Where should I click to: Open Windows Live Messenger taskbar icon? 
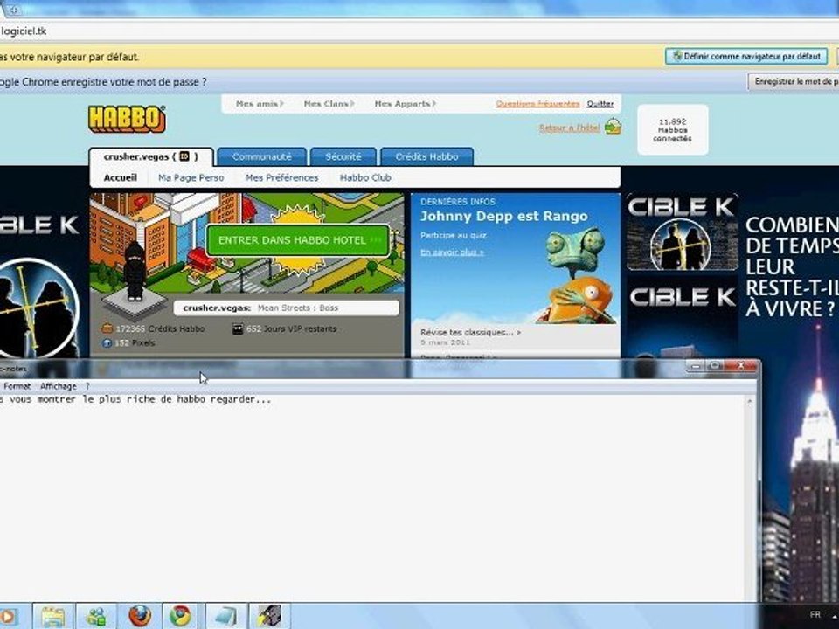(x=96, y=617)
